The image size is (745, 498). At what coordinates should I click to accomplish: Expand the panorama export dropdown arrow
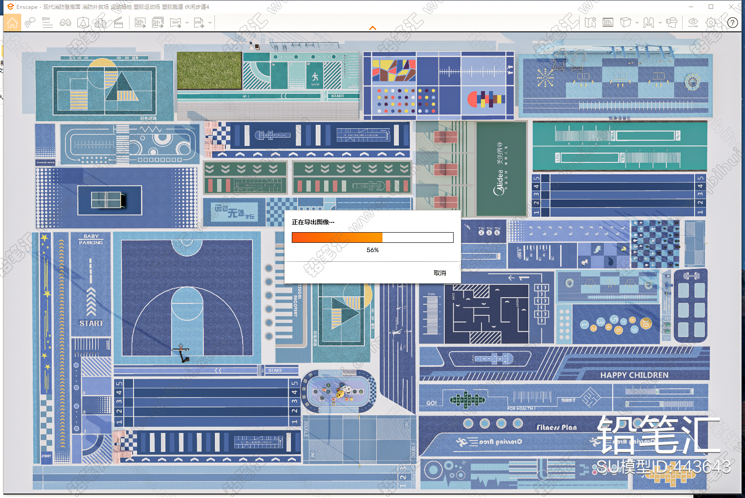pyautogui.click(x=187, y=23)
